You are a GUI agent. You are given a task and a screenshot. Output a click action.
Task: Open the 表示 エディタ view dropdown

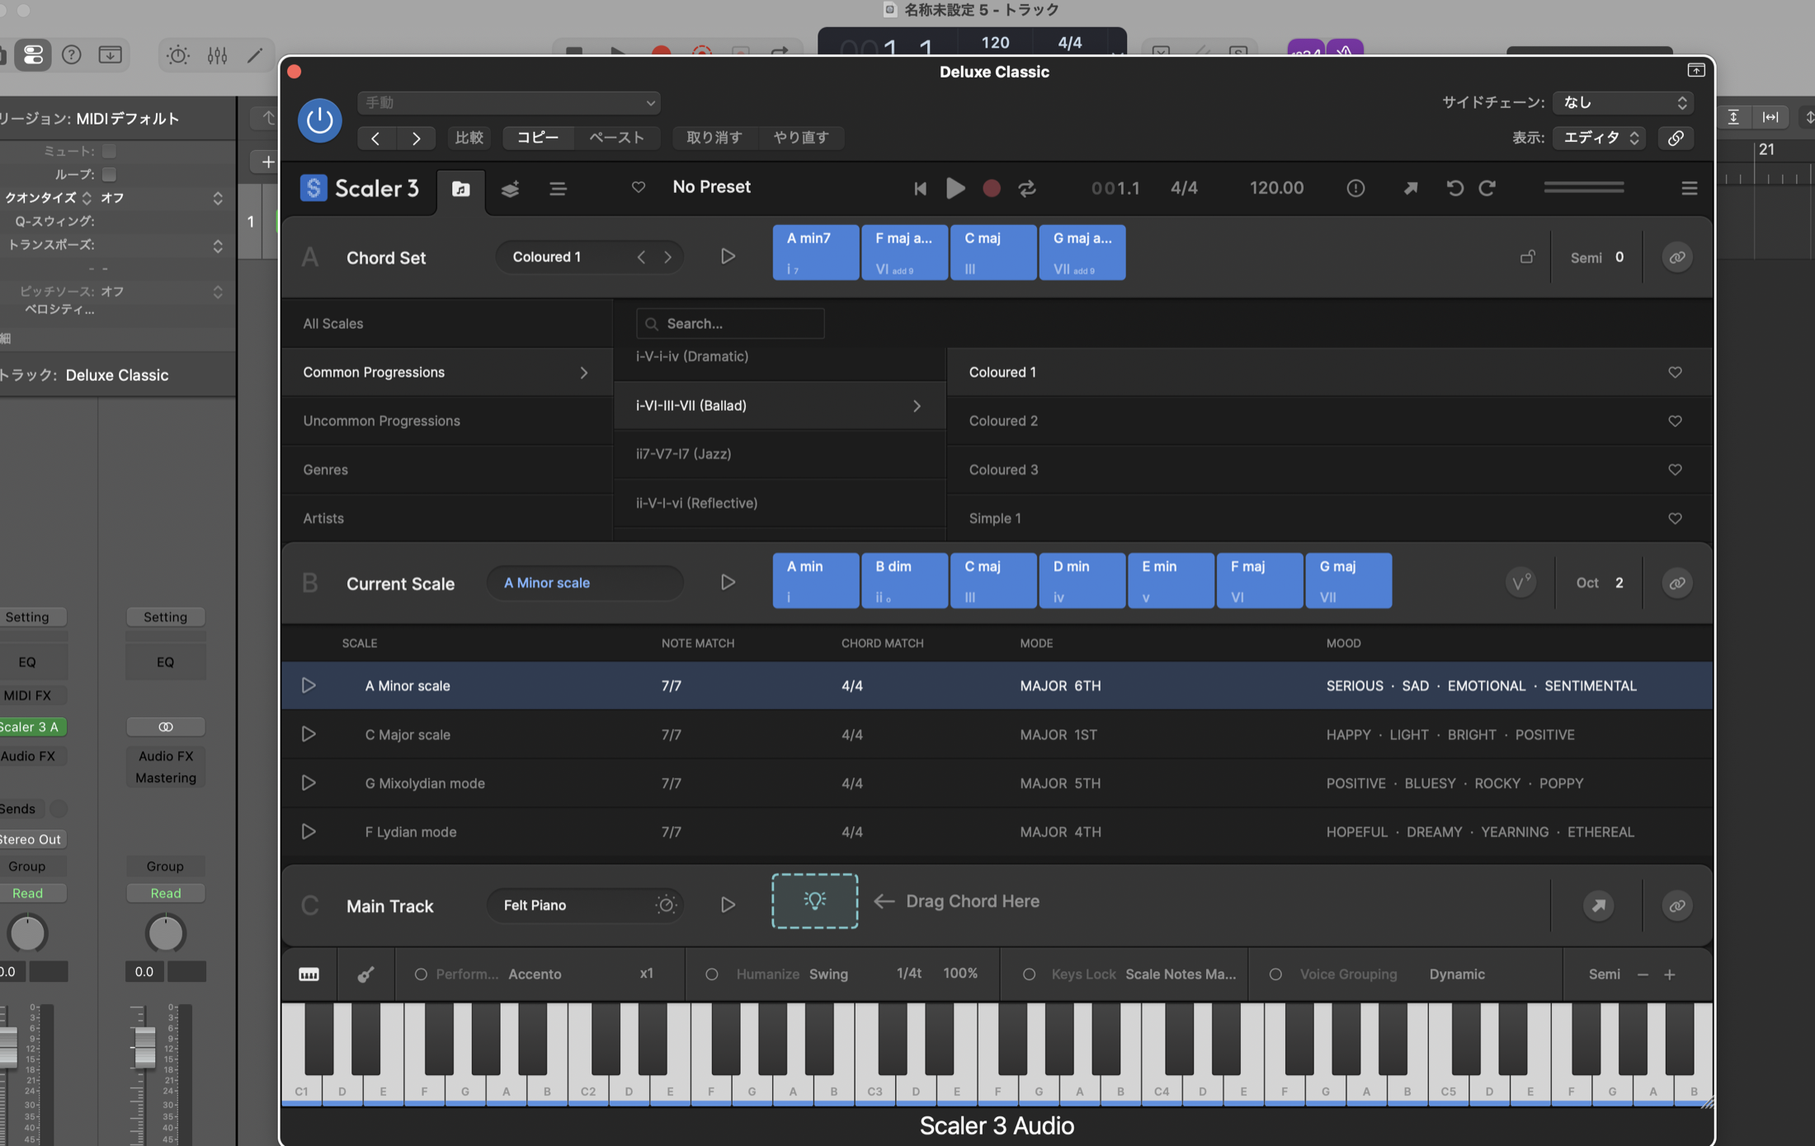(x=1600, y=138)
